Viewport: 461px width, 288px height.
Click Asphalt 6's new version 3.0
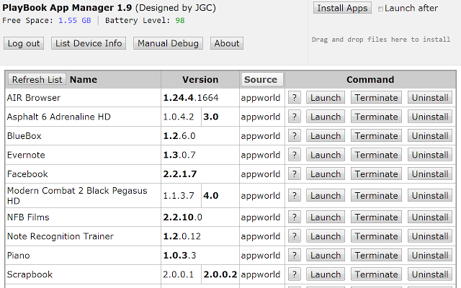coord(211,117)
